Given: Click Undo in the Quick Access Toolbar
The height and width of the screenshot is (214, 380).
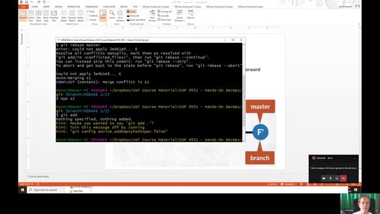Looking at the screenshot, I should click(x=31, y=2).
